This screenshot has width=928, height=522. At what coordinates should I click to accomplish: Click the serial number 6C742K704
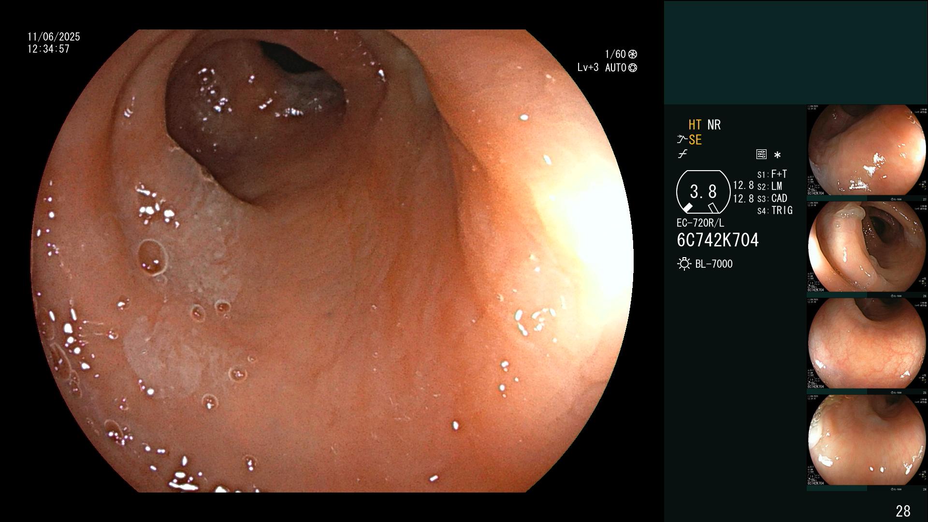718,240
